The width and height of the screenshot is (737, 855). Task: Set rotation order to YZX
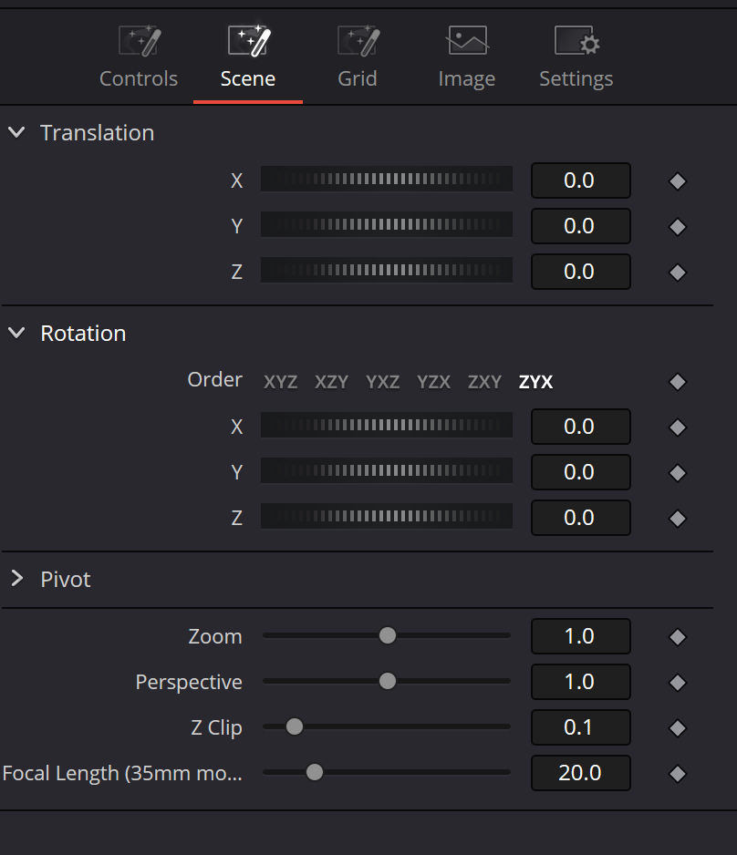(433, 382)
